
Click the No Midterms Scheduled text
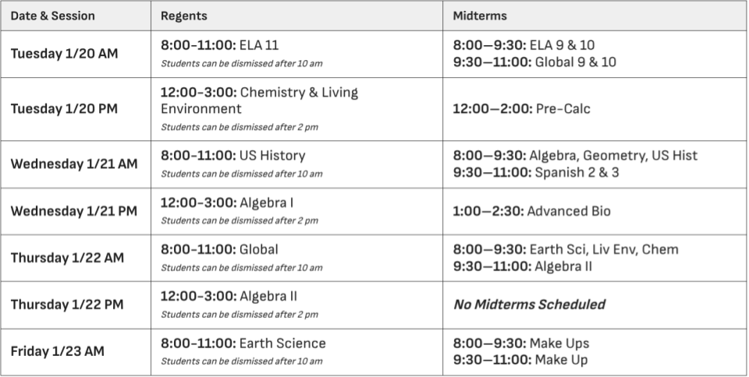(x=529, y=305)
